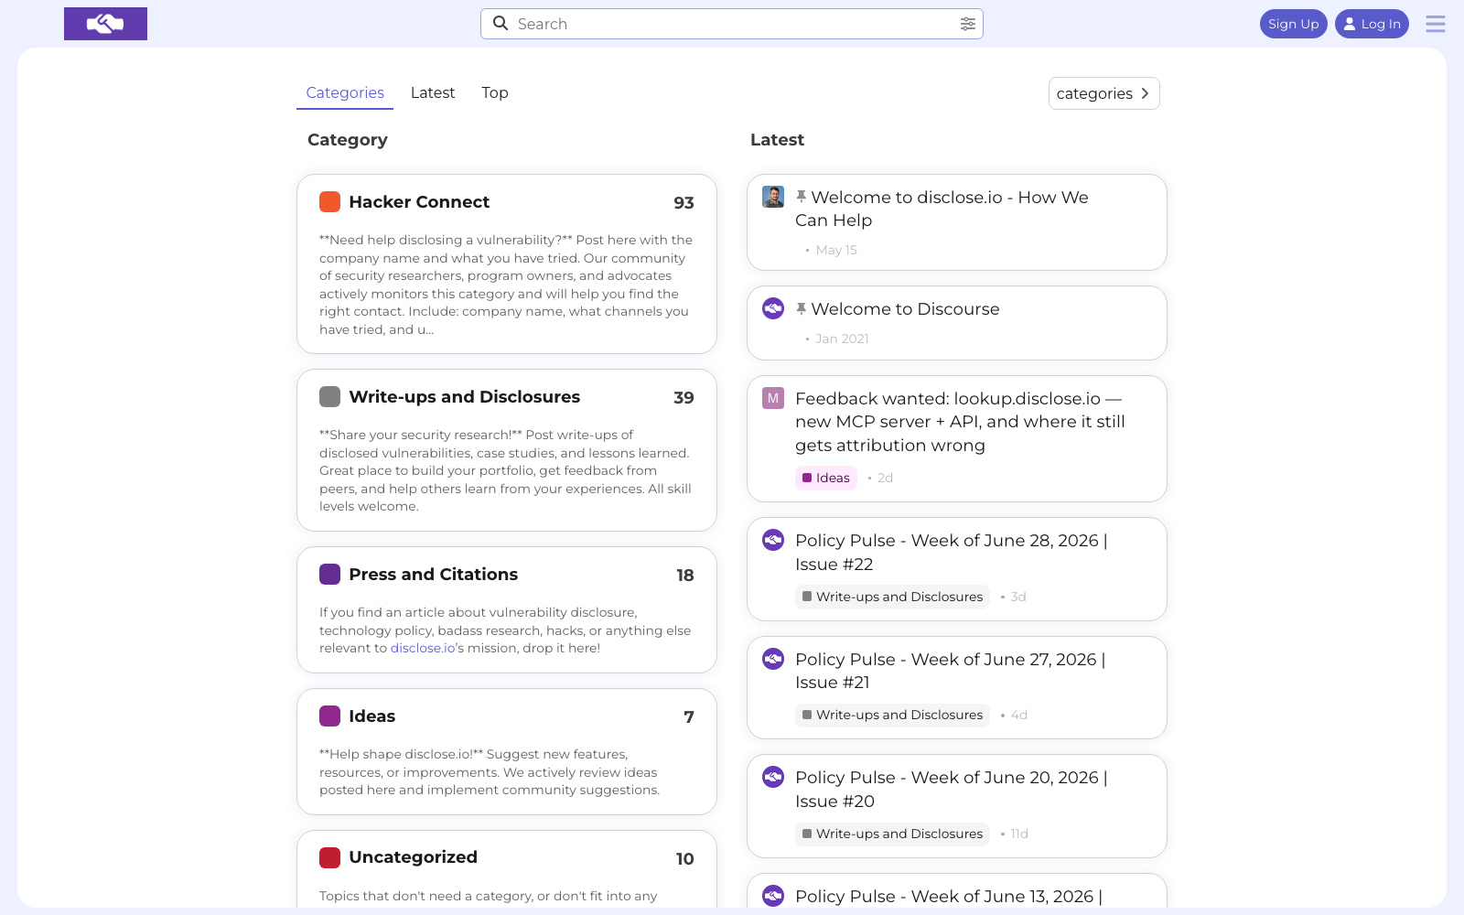Focus the Search input field
This screenshot has width=1464, height=915.
[x=732, y=24]
